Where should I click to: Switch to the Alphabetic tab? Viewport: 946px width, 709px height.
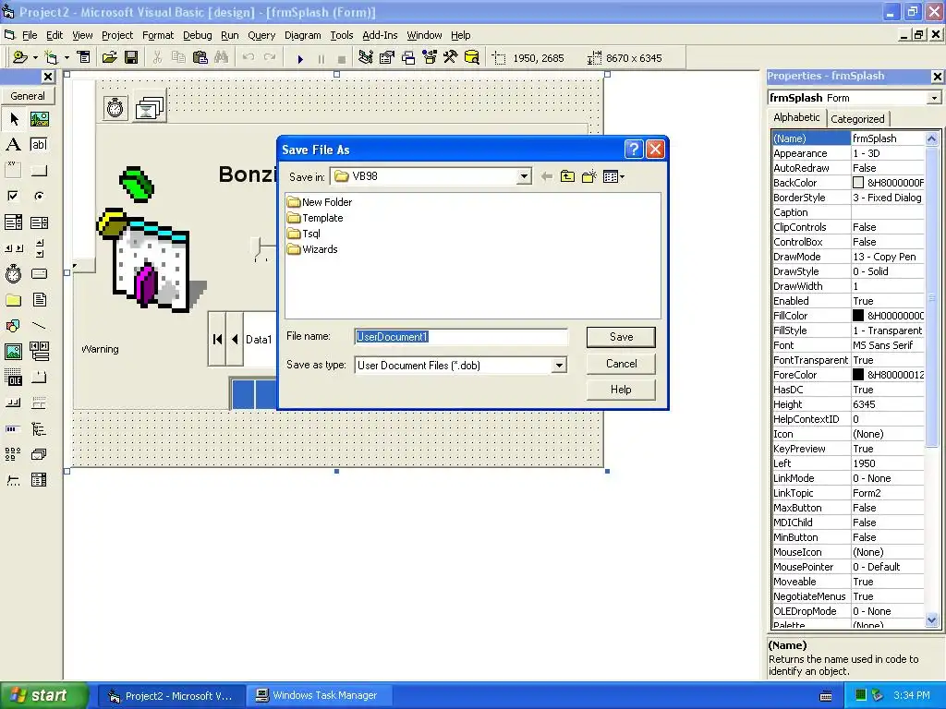(x=796, y=117)
